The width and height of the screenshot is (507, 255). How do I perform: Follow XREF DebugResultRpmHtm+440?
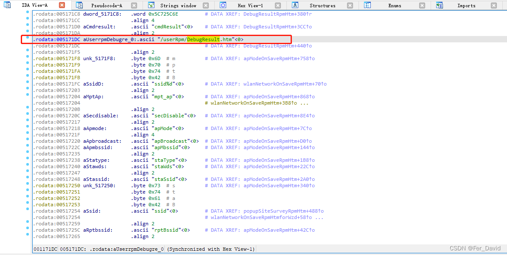[277, 45]
